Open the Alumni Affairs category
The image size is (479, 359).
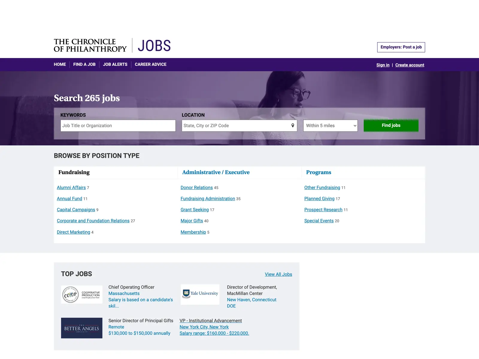(x=71, y=188)
